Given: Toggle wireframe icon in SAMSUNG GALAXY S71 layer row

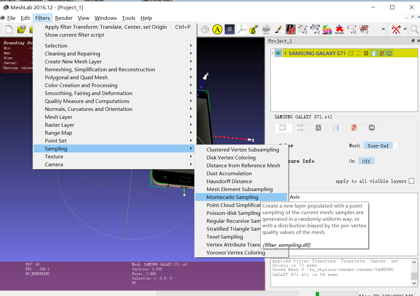Looking at the screenshot, I should (366, 53).
